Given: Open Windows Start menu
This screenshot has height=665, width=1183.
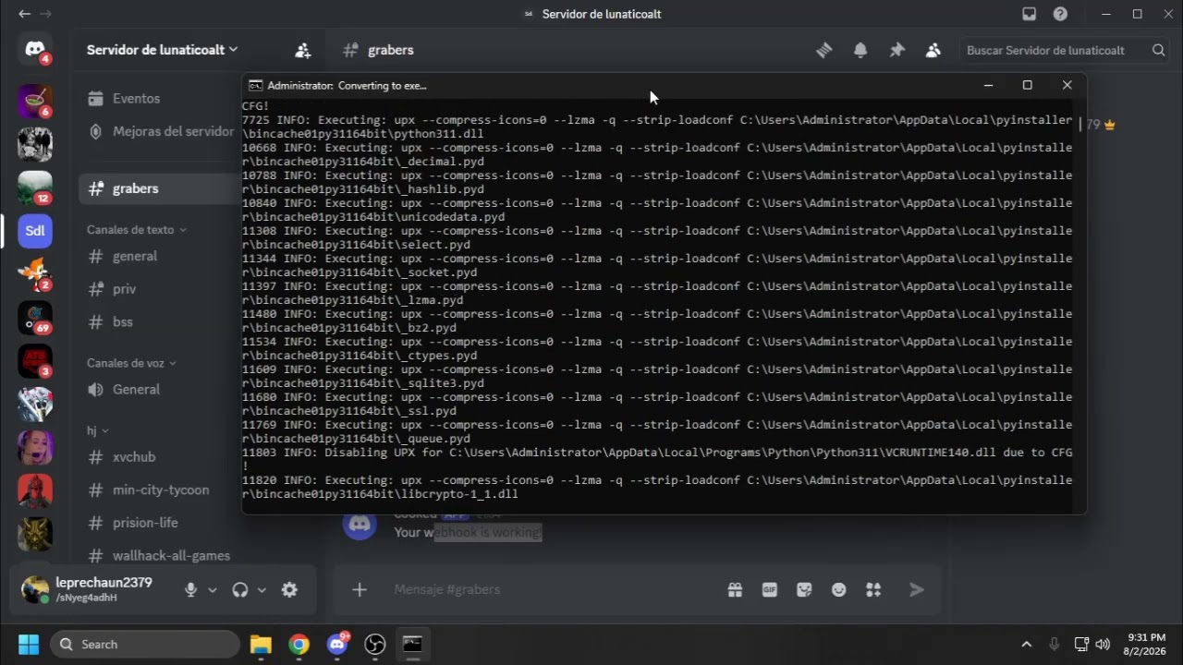Looking at the screenshot, I should [x=28, y=644].
